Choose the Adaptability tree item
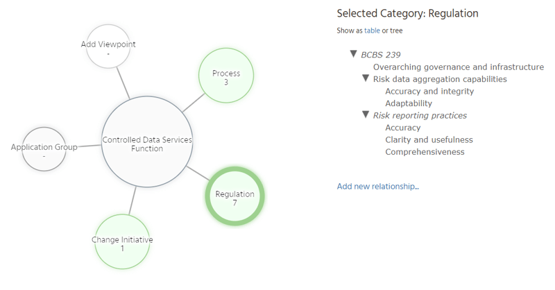The image size is (555, 290). pyautogui.click(x=409, y=103)
